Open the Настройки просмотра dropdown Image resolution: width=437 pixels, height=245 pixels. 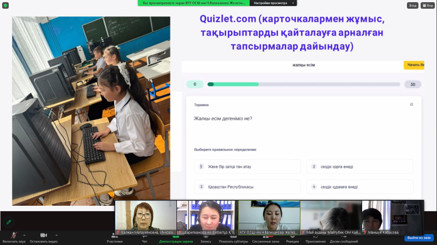(x=274, y=3)
